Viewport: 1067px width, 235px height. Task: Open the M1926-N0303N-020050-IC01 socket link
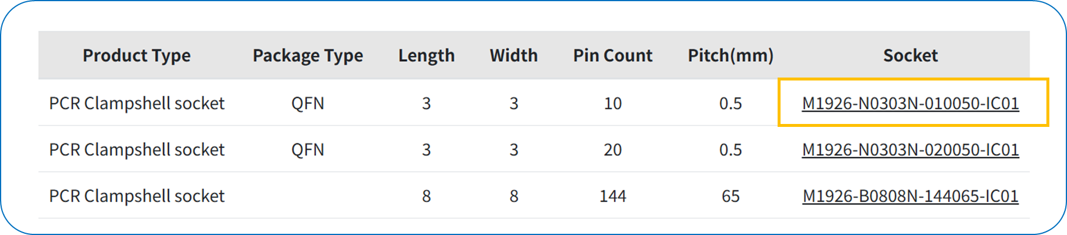(x=910, y=150)
